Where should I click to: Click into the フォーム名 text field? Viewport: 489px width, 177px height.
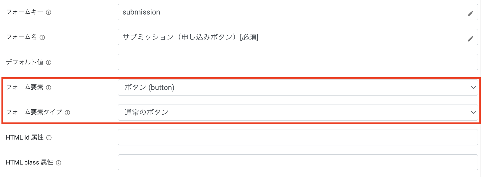291,37
